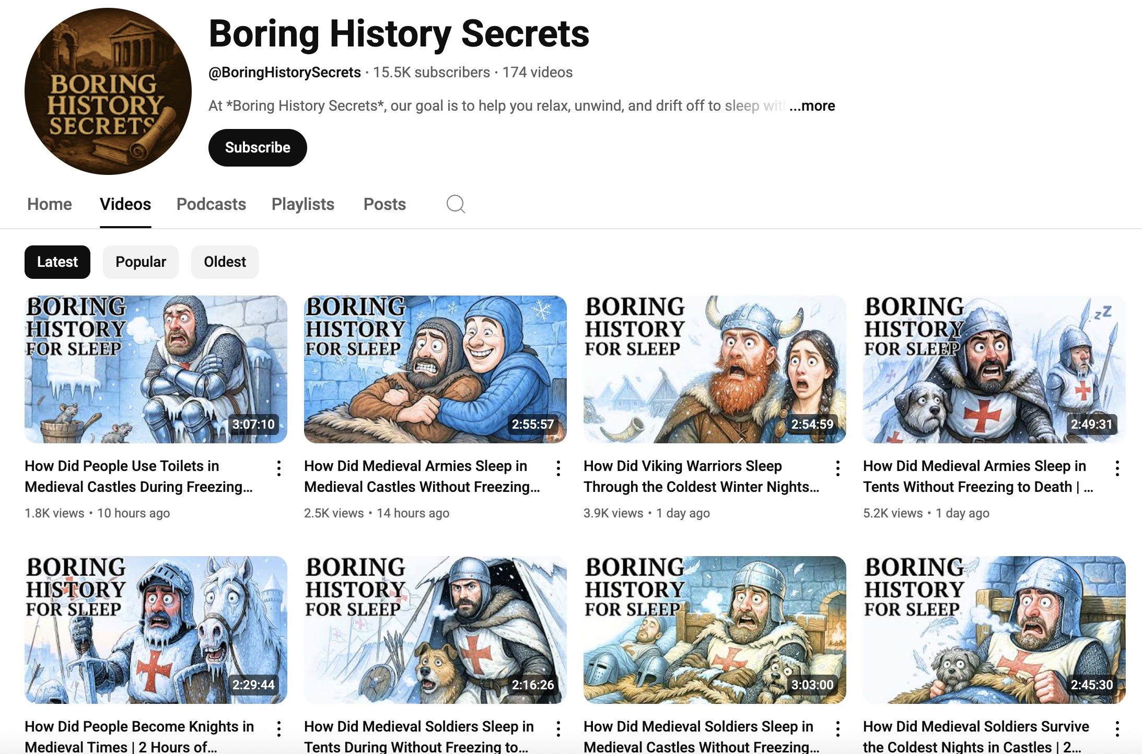Sort videos by Oldest
Image resolution: width=1142 pixels, height=754 pixels.
click(225, 262)
